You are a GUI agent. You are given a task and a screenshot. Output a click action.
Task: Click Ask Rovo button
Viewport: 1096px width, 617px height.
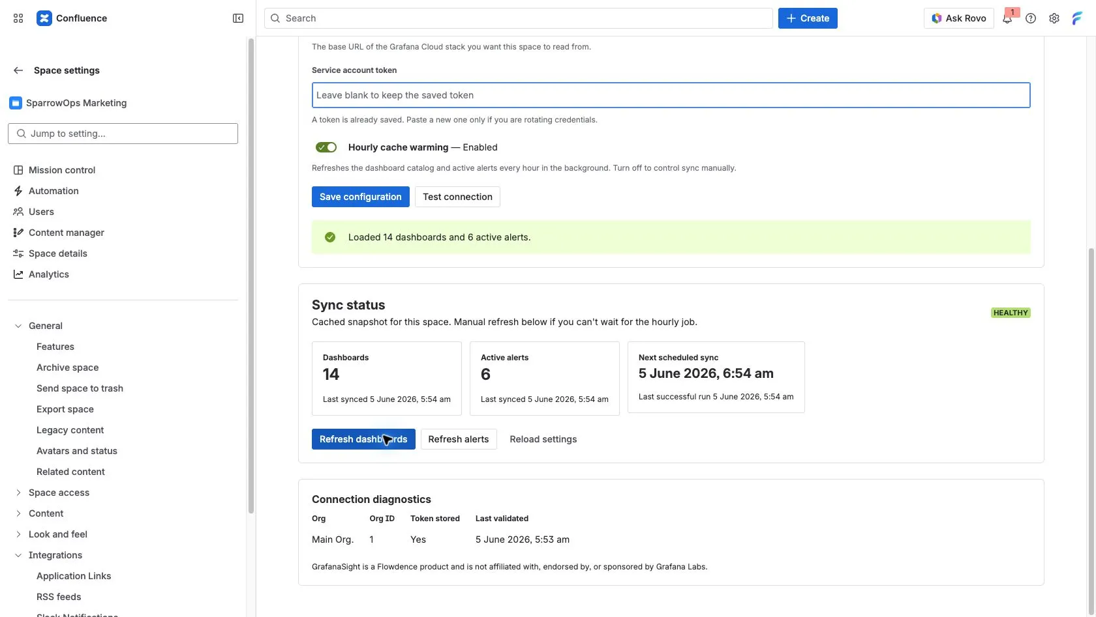(959, 18)
